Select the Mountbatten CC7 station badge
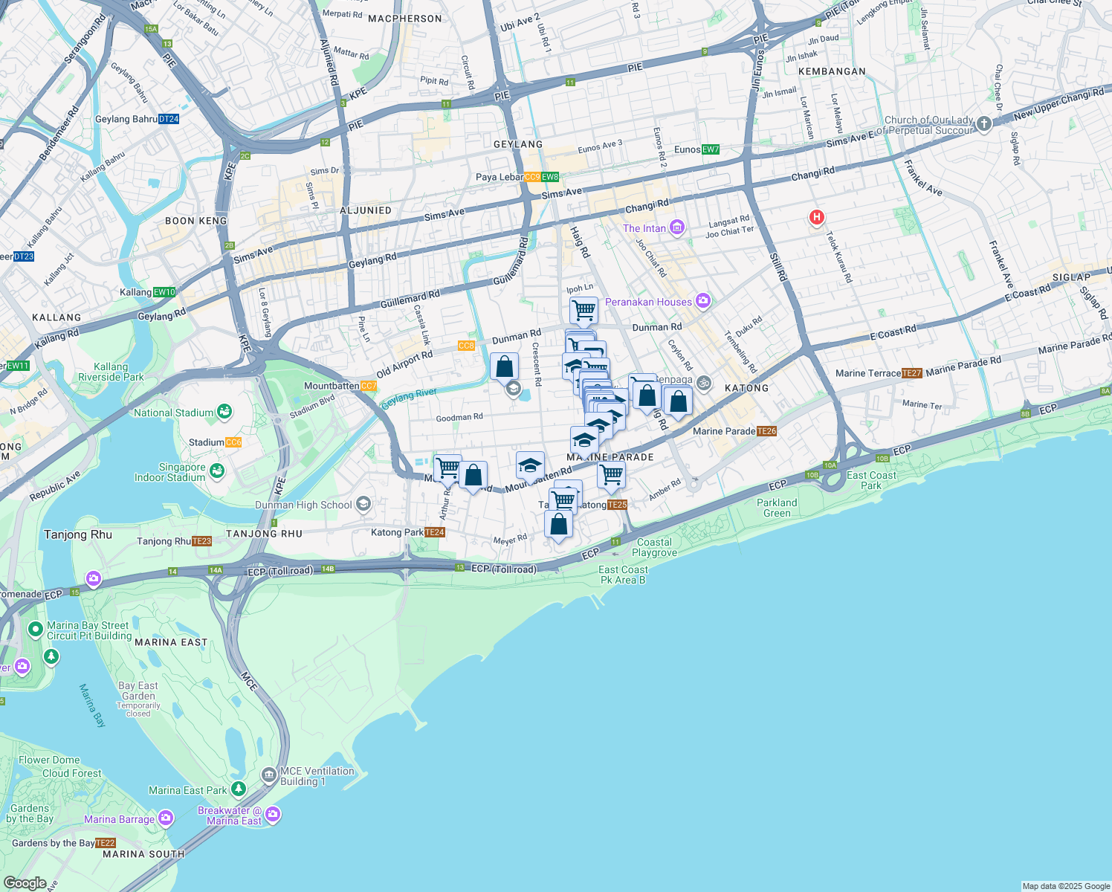1112x892 pixels. point(367,385)
